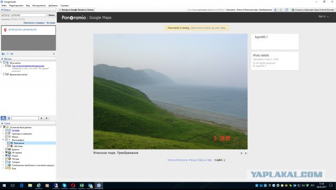Collapse the Слои panel header

pos(28,124)
